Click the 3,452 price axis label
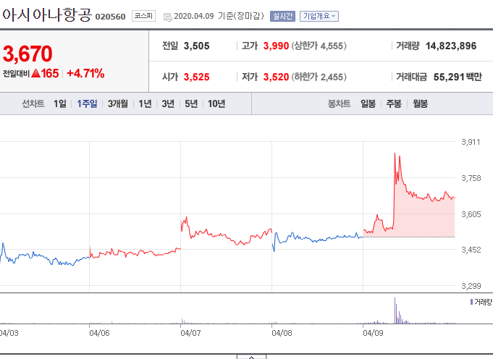The image size is (493, 359). [x=471, y=250]
